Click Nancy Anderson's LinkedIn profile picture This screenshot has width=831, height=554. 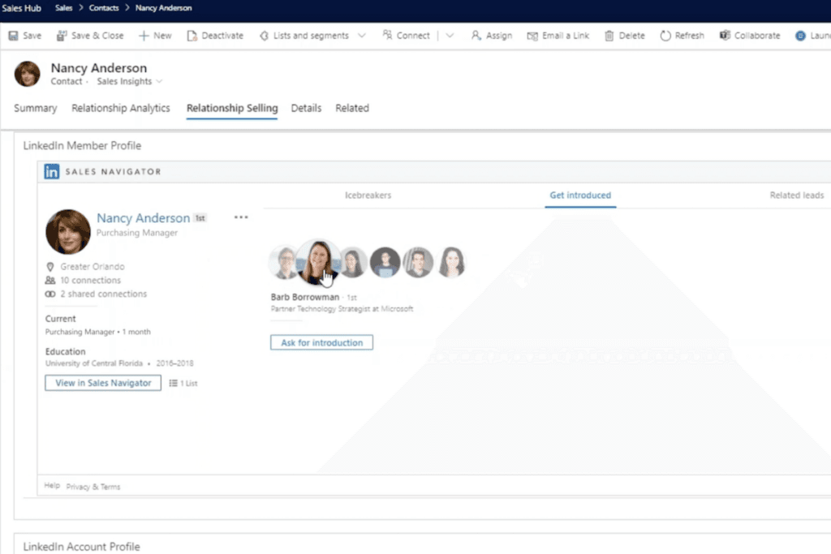tap(68, 231)
